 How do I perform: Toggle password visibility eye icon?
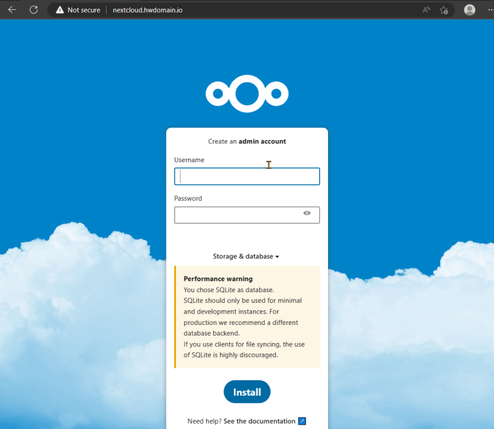point(307,213)
